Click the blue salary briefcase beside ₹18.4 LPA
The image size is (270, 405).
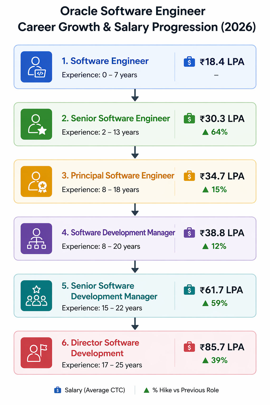189,62
